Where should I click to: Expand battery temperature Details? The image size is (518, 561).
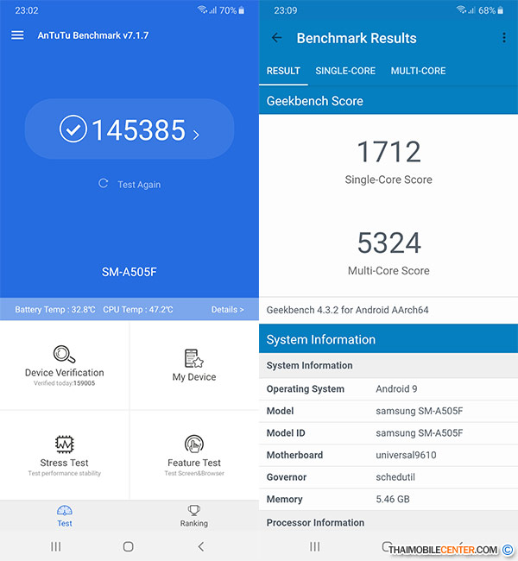[227, 309]
